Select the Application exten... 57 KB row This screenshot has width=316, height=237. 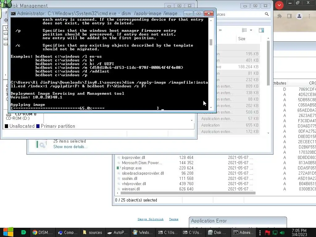click(x=229, y=119)
